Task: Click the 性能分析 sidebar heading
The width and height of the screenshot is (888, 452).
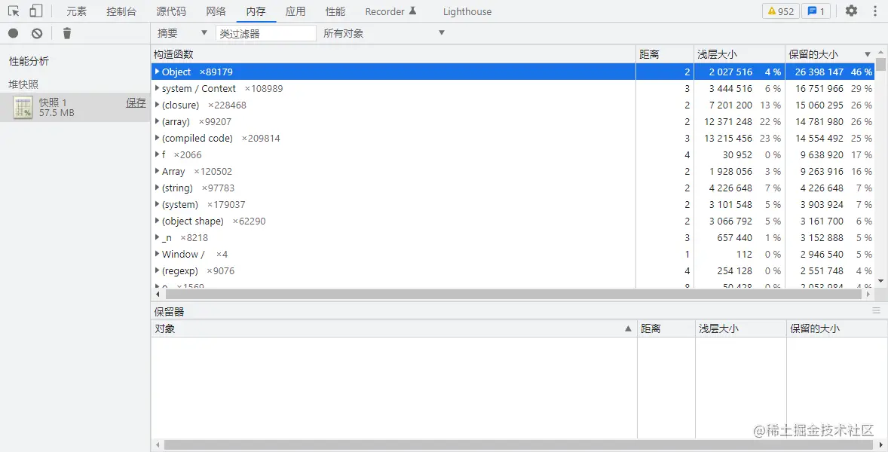Action: pyautogui.click(x=29, y=61)
